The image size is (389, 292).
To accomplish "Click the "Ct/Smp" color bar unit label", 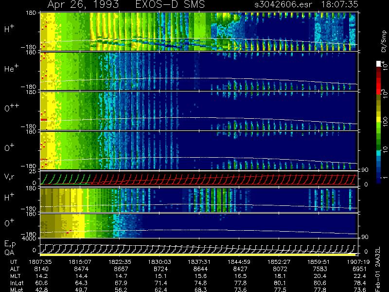I will pos(384,41).
